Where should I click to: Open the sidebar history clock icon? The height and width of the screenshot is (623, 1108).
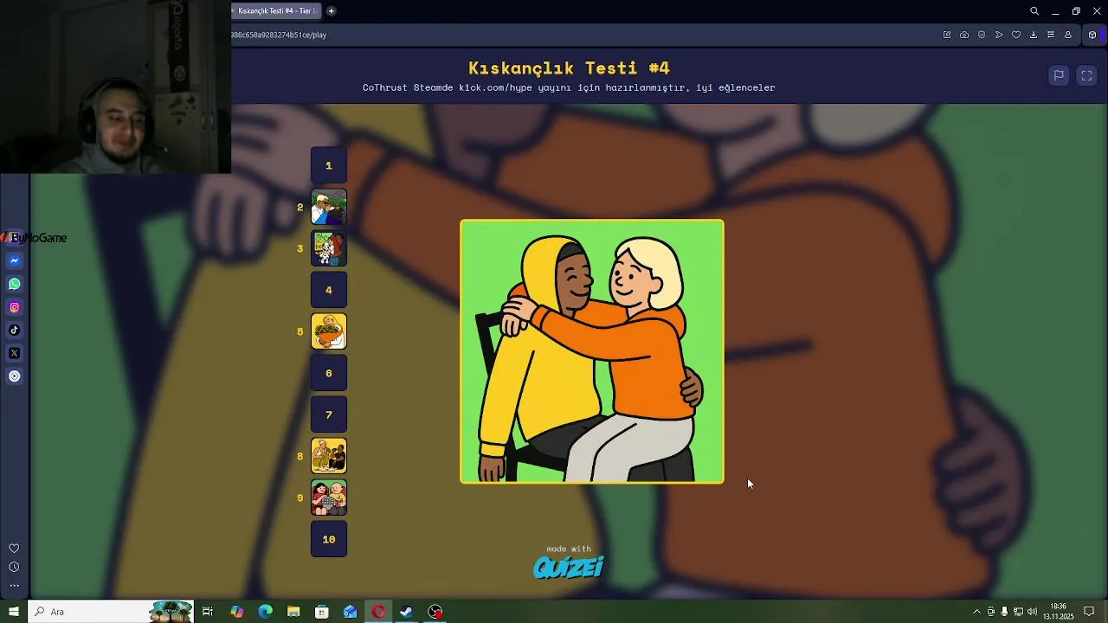(x=14, y=567)
